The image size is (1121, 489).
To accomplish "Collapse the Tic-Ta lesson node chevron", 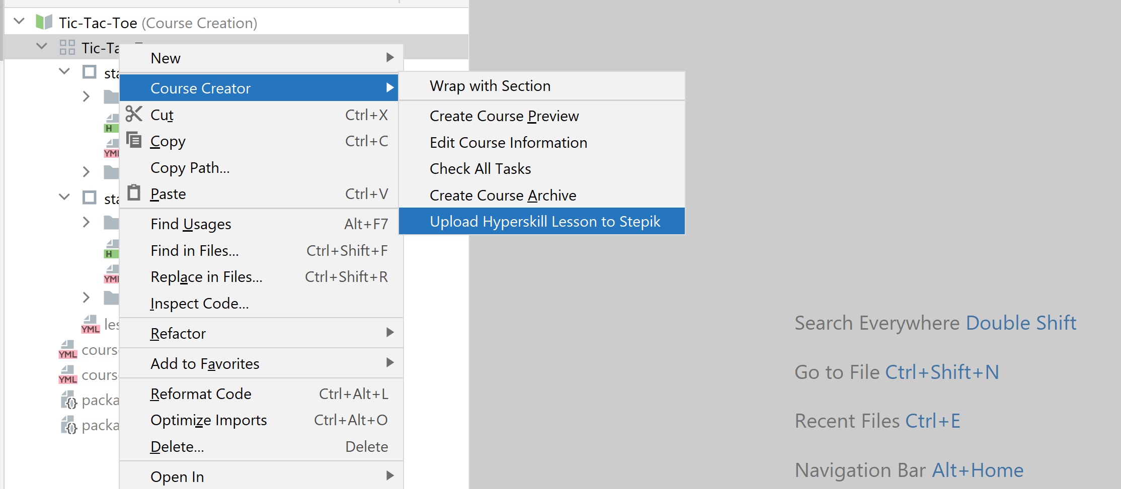I will pyautogui.click(x=42, y=46).
